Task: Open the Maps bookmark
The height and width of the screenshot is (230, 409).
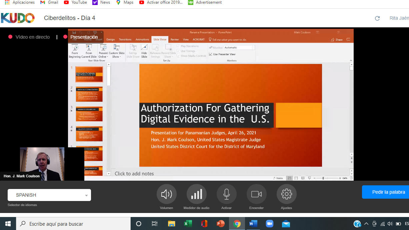Action: coord(125,2)
